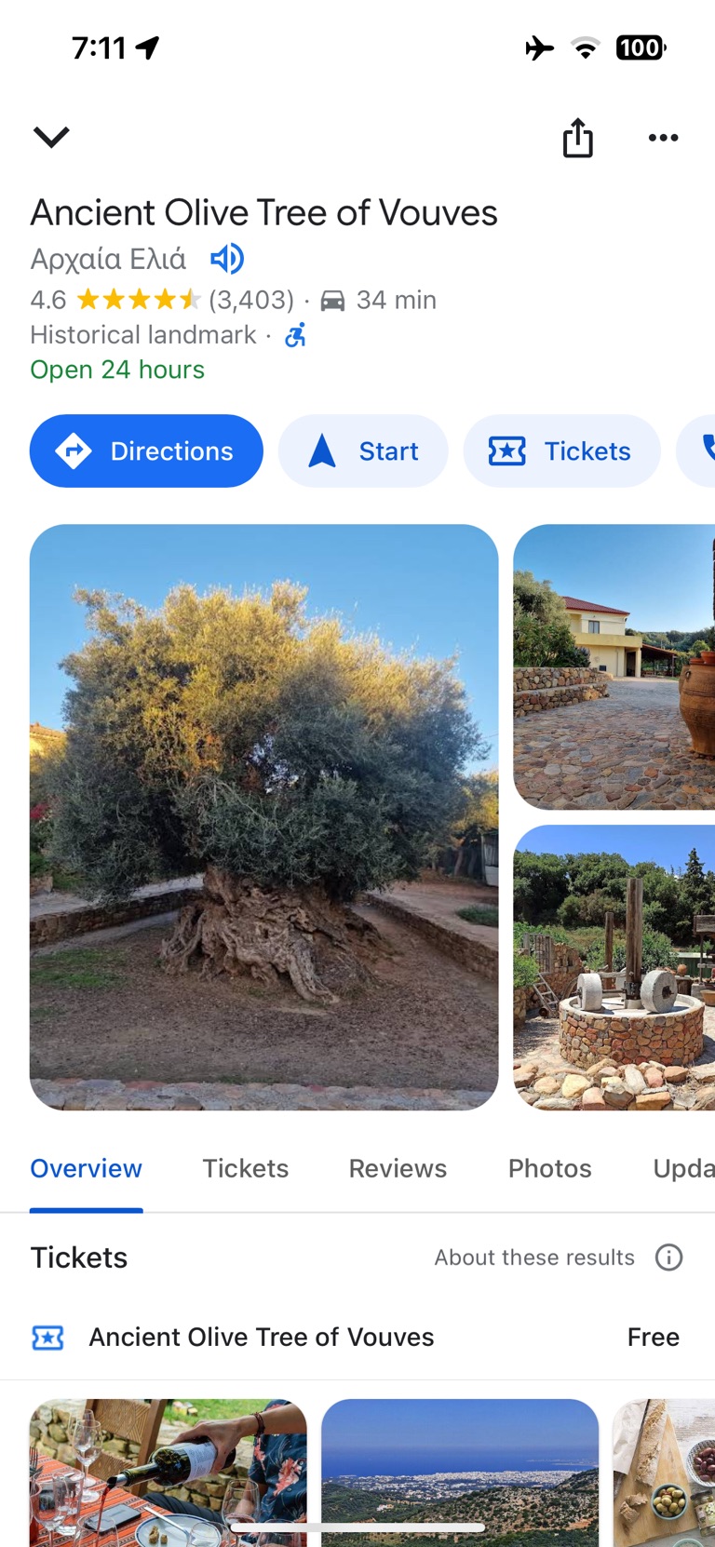Switch to the Reviews tab
Viewport: 715px width, 1547px height.
(398, 1168)
